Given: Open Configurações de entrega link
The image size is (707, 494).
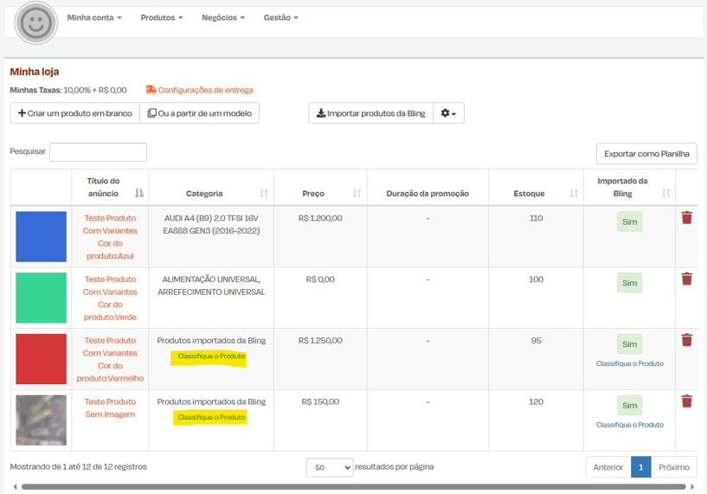Looking at the screenshot, I should 204,90.
